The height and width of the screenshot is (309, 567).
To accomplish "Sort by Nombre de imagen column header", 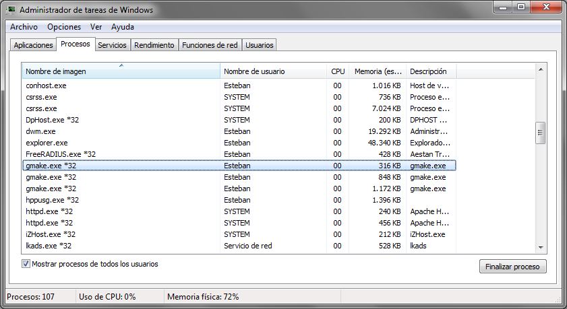I will pyautogui.click(x=121, y=71).
